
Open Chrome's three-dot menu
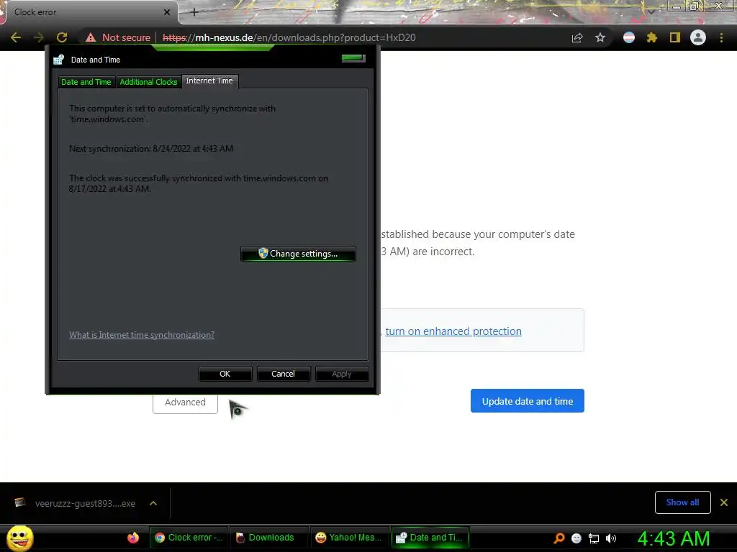(721, 37)
